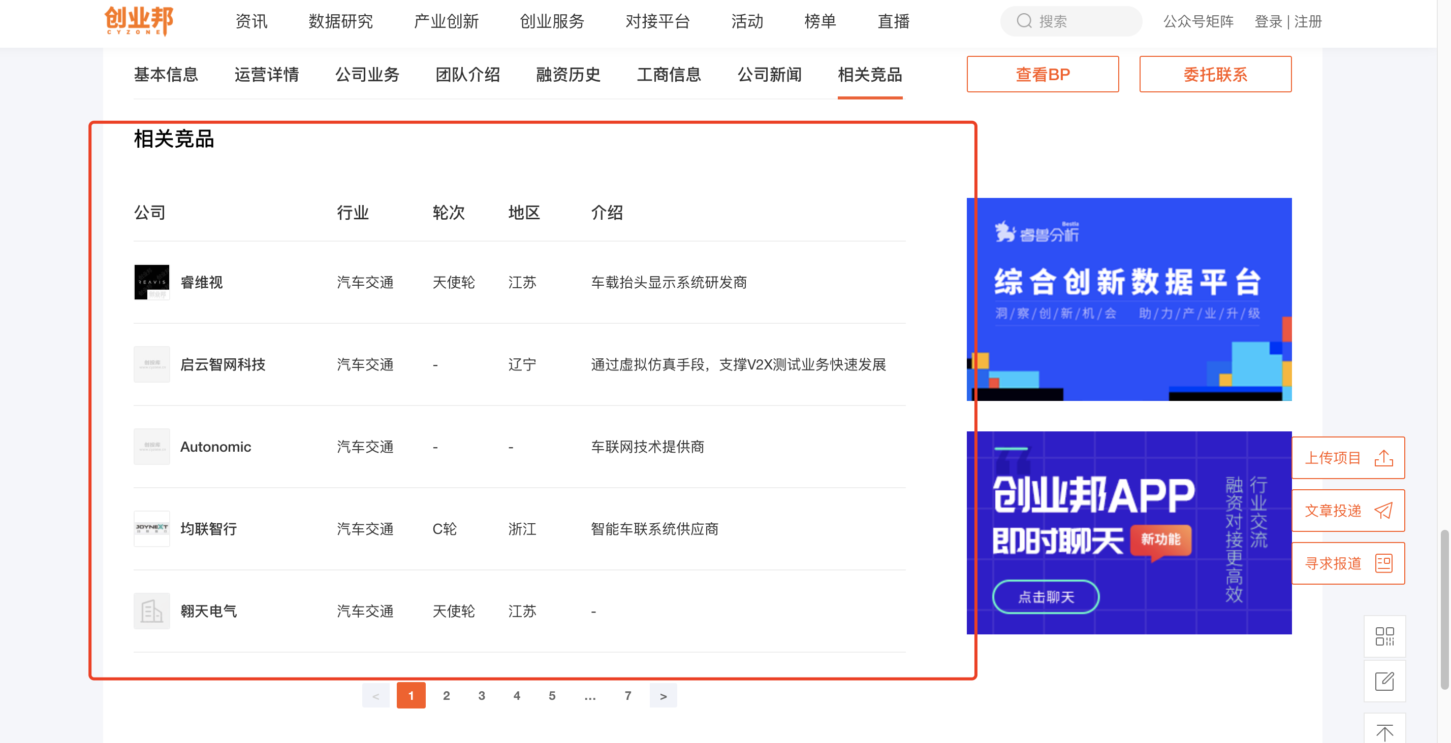Click 寻求报道 news button
This screenshot has width=1451, height=743.
tap(1347, 563)
